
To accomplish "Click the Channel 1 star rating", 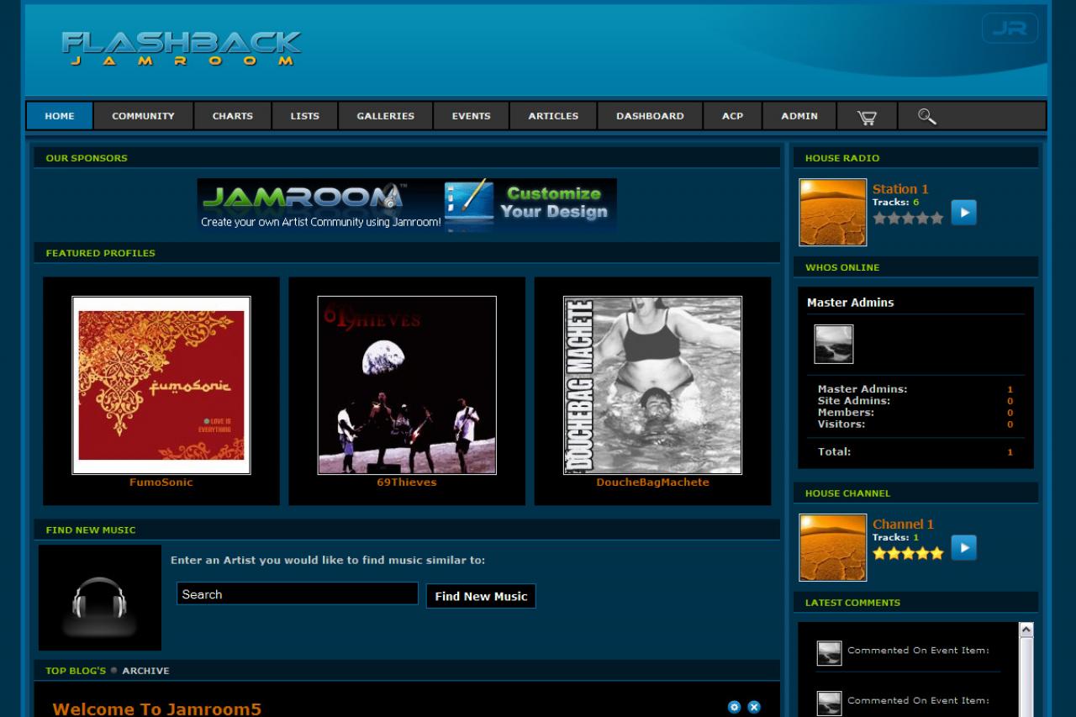I will point(908,553).
